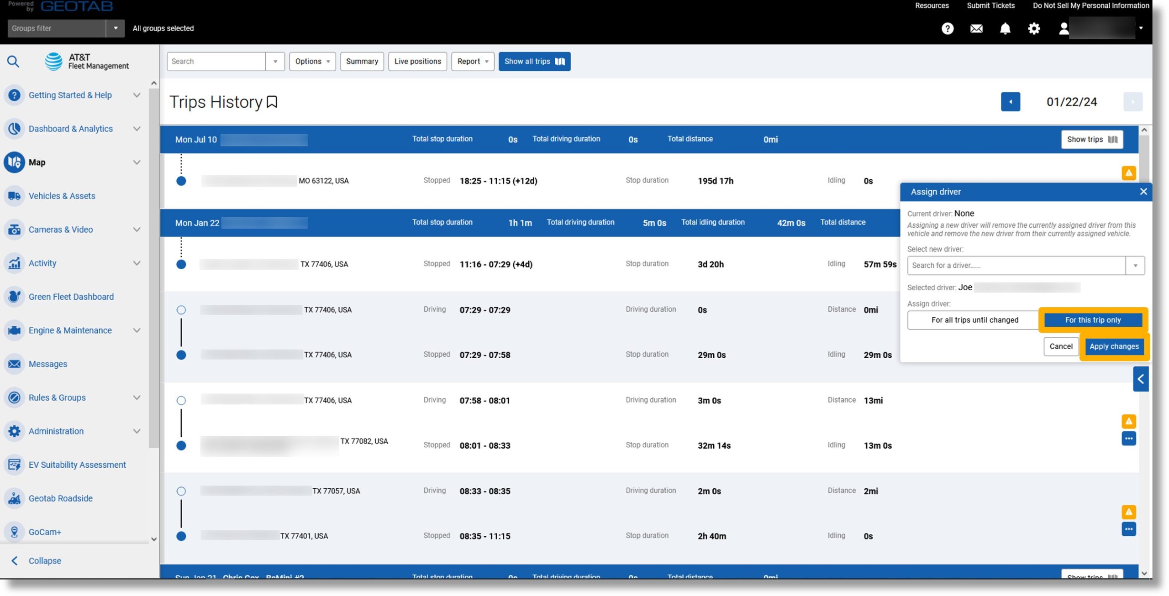Open GoCam+ in sidebar
Screen dimensions: 1169x596
(x=45, y=532)
